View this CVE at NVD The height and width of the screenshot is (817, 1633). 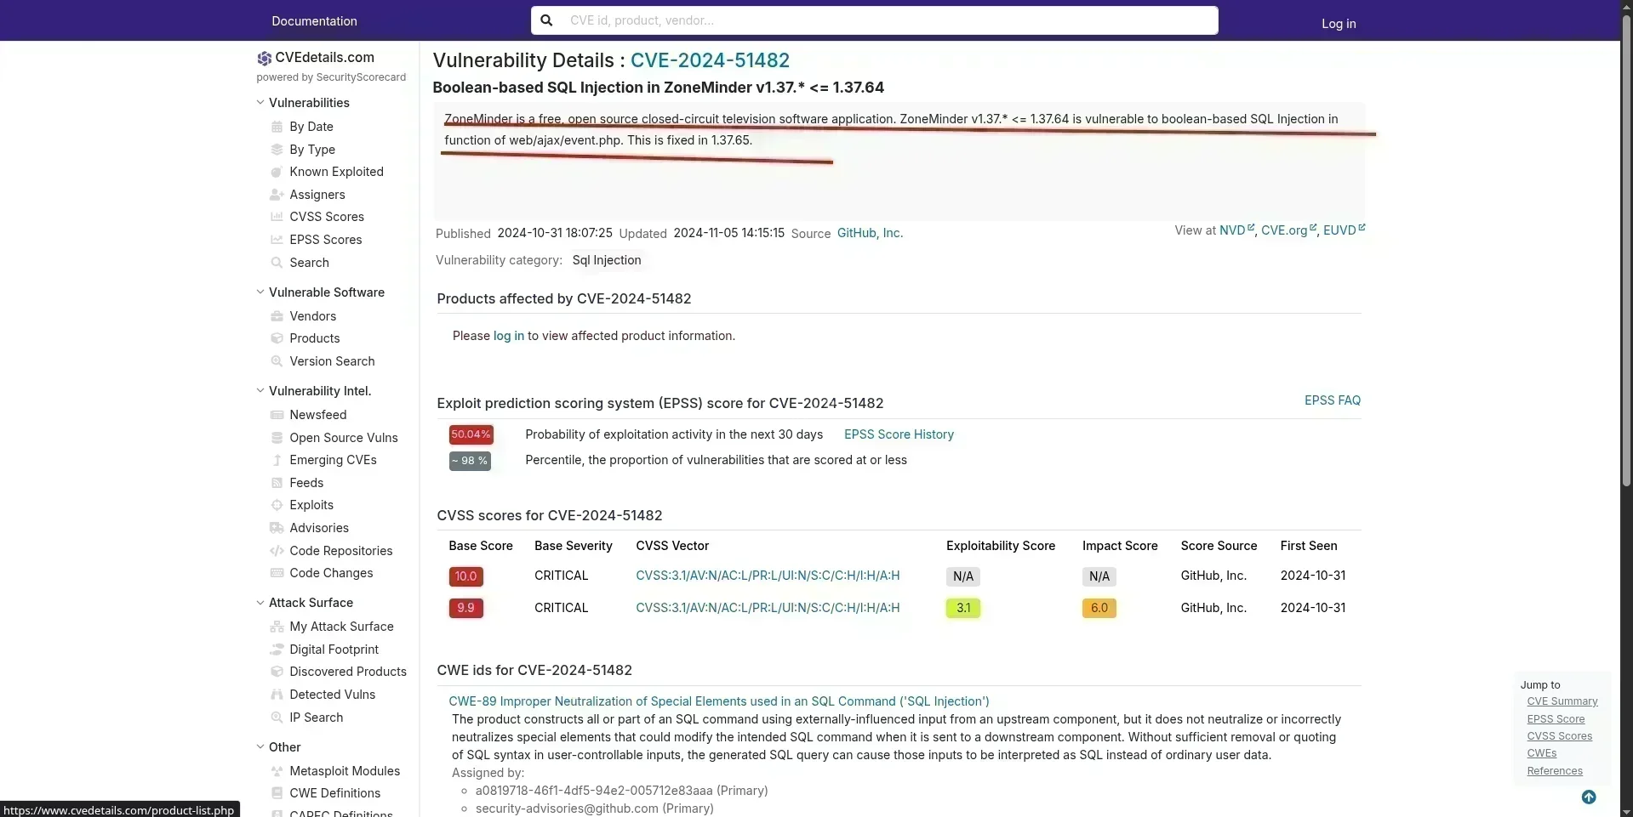click(x=1236, y=230)
